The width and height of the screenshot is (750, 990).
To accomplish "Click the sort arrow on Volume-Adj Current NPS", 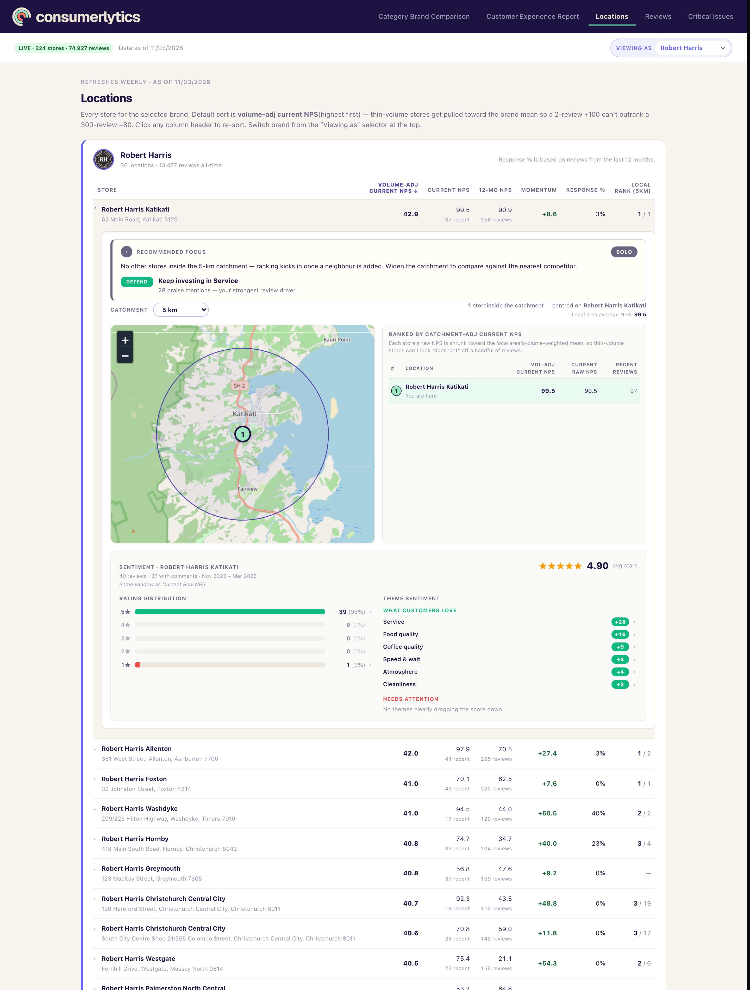I will pyautogui.click(x=416, y=191).
